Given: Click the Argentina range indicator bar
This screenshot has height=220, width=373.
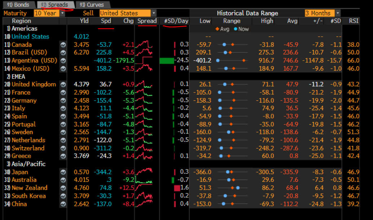Looking at the screenshot, I should 232,60.
